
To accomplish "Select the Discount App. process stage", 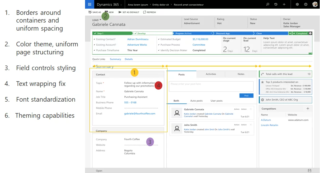I will 233,33.
